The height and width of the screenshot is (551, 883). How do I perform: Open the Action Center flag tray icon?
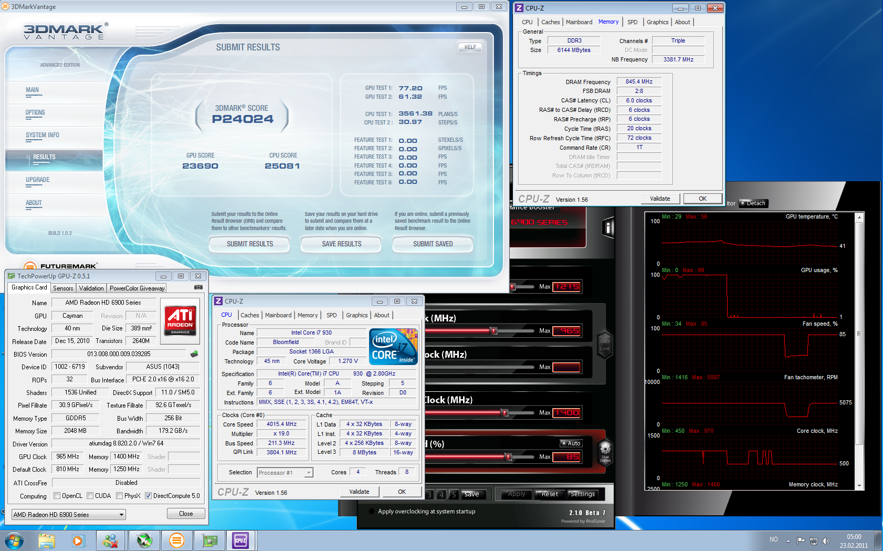click(x=801, y=540)
